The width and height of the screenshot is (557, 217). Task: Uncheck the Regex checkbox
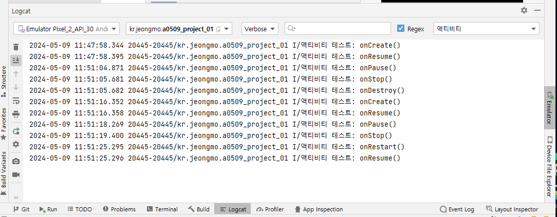pyautogui.click(x=401, y=28)
